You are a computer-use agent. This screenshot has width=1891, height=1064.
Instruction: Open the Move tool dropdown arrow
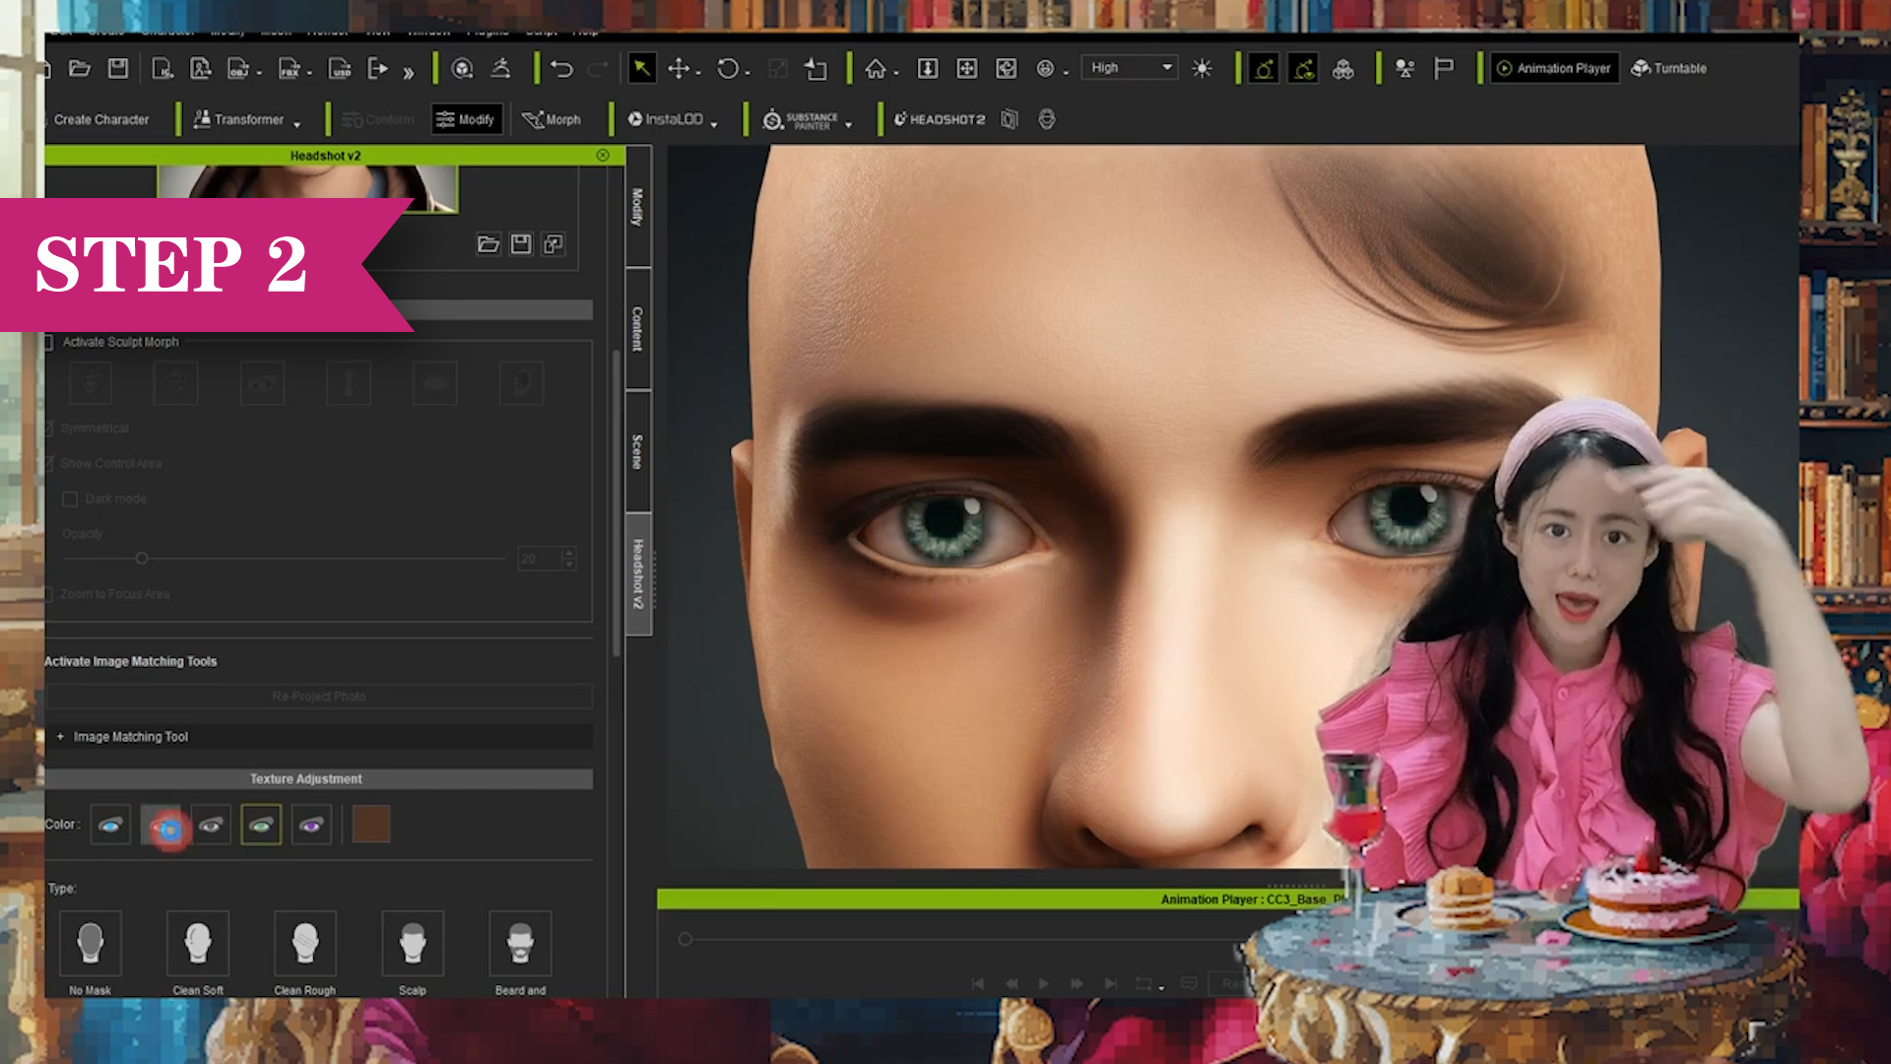[x=698, y=73]
